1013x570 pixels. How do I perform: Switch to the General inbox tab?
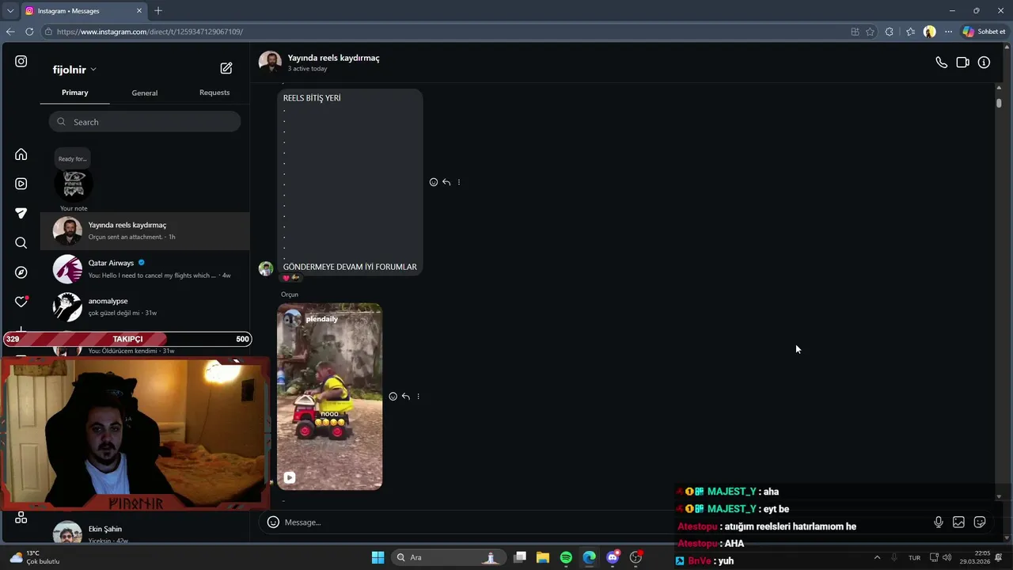[145, 93]
